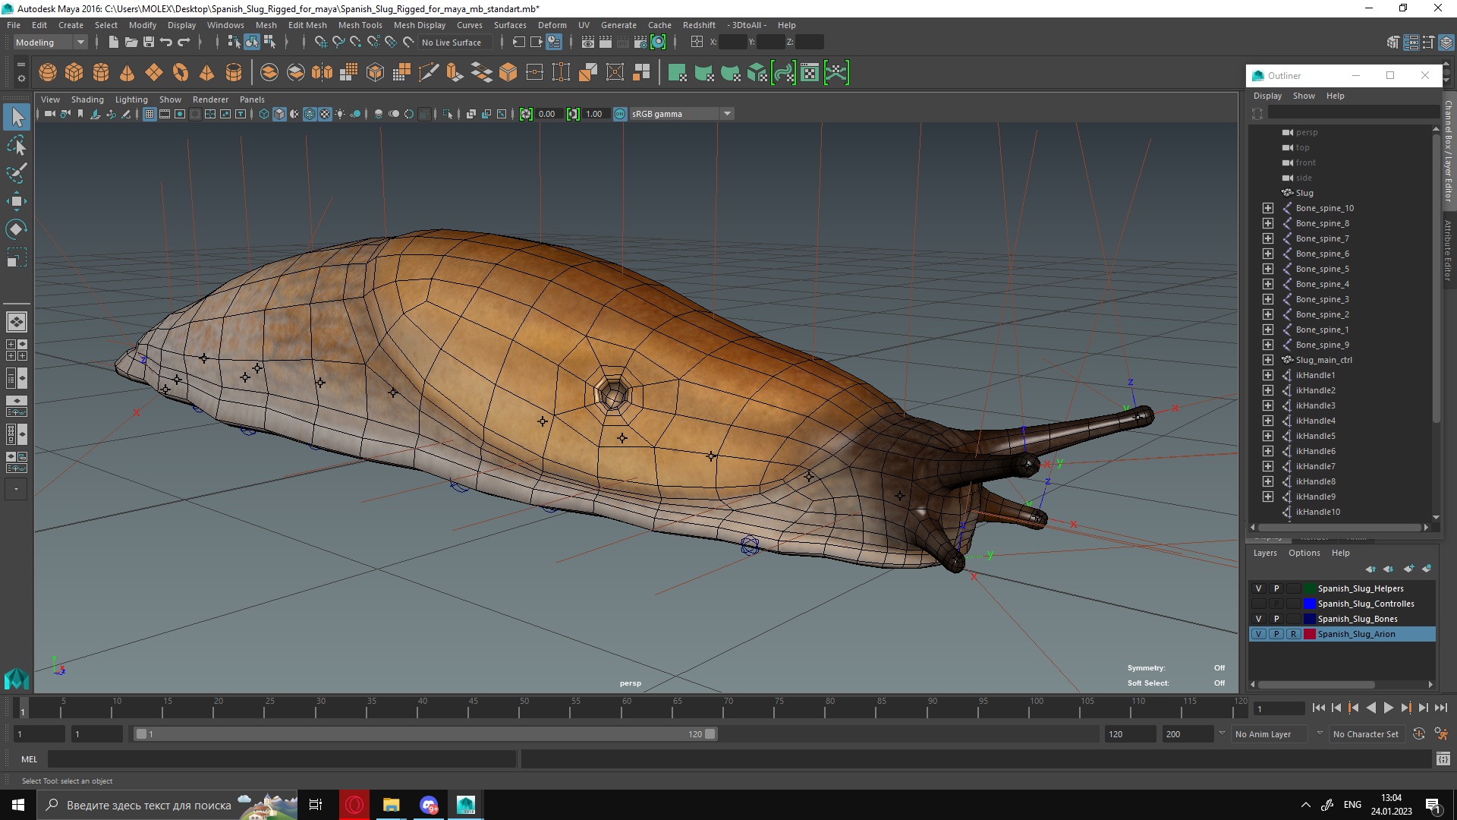Click Spanish_Slug_Controlles blue color swatch
The image size is (1457, 820).
(x=1309, y=604)
